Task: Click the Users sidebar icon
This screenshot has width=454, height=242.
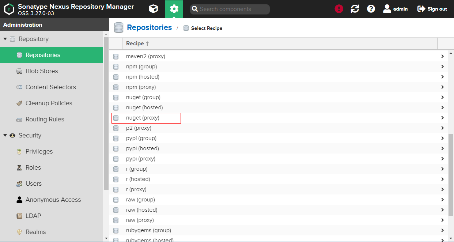Action: coord(19,184)
